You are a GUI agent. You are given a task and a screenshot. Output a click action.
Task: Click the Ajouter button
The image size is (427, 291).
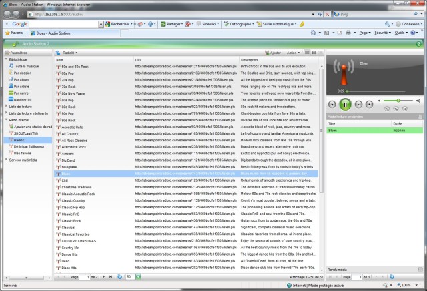273,53
